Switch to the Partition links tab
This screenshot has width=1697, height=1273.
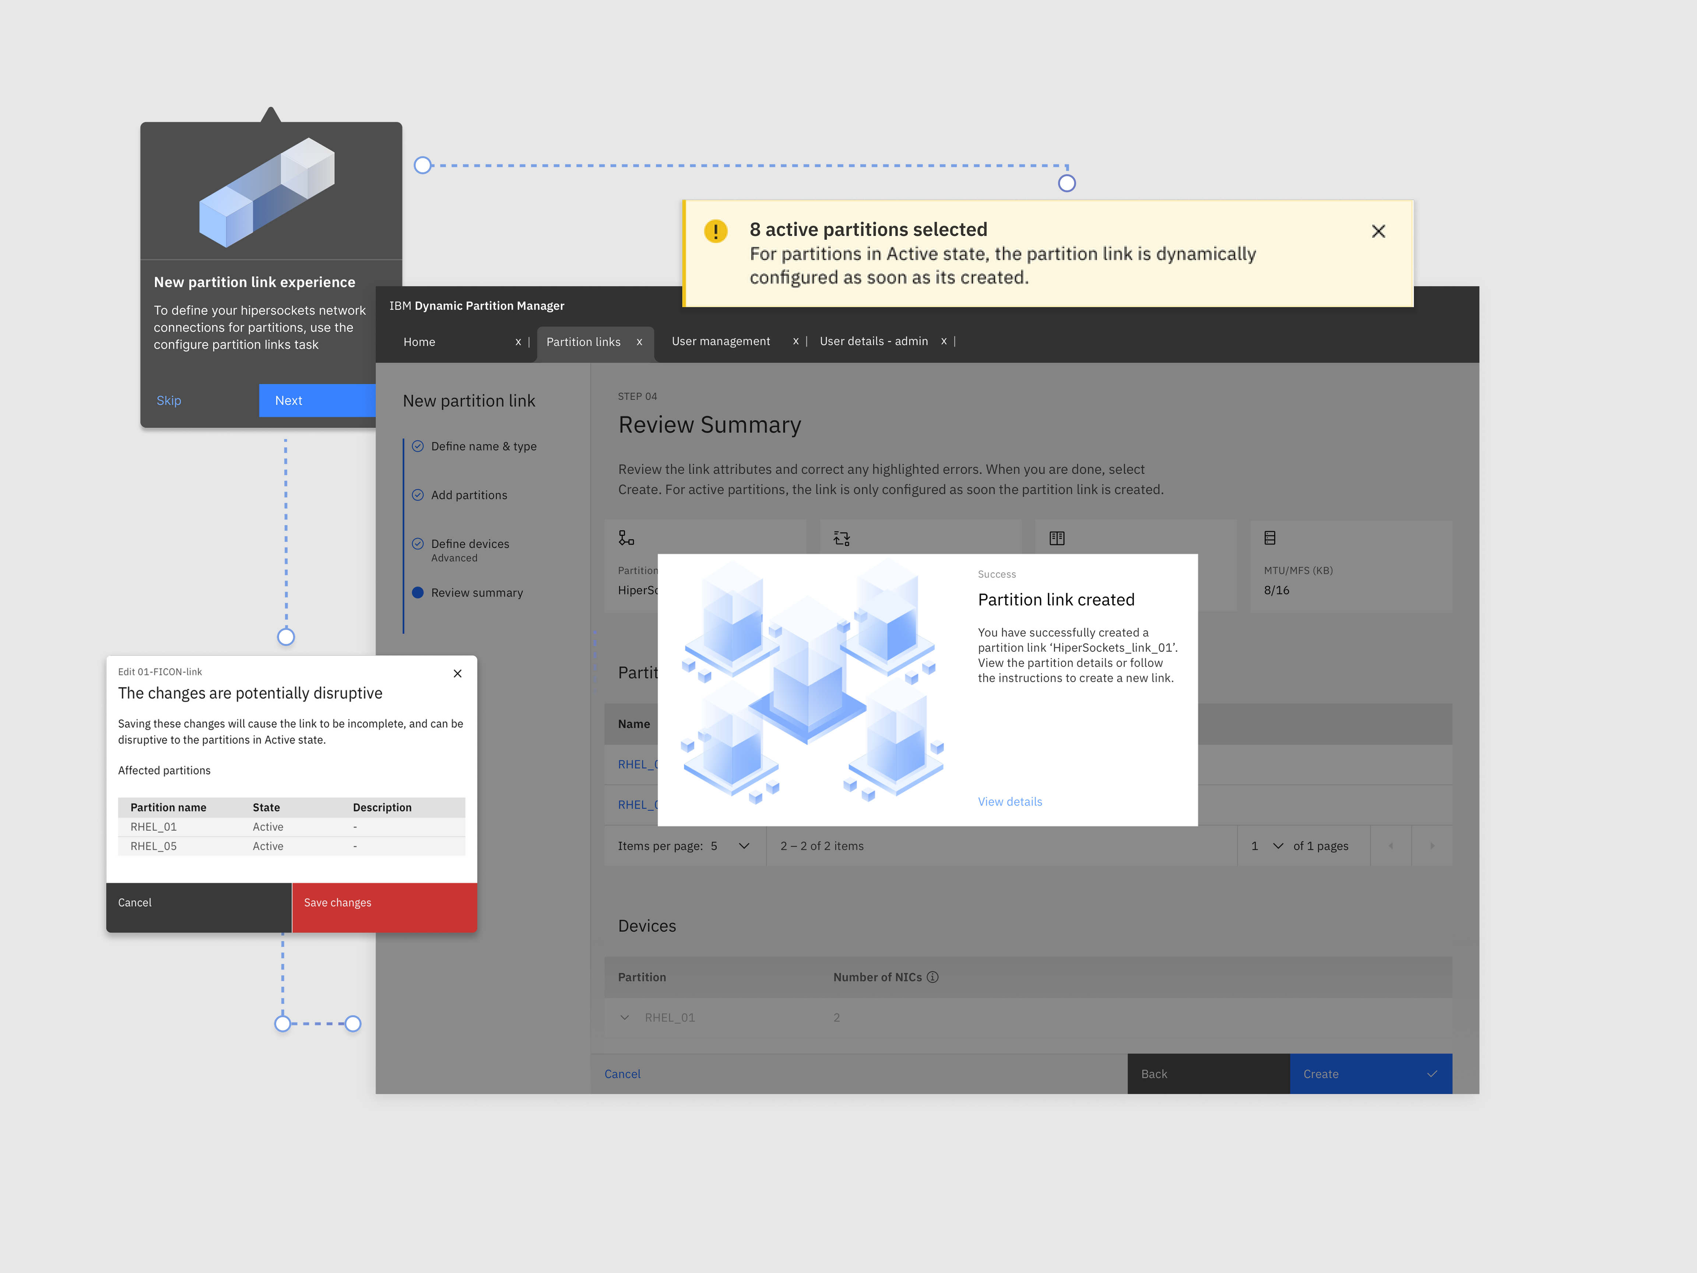583,342
